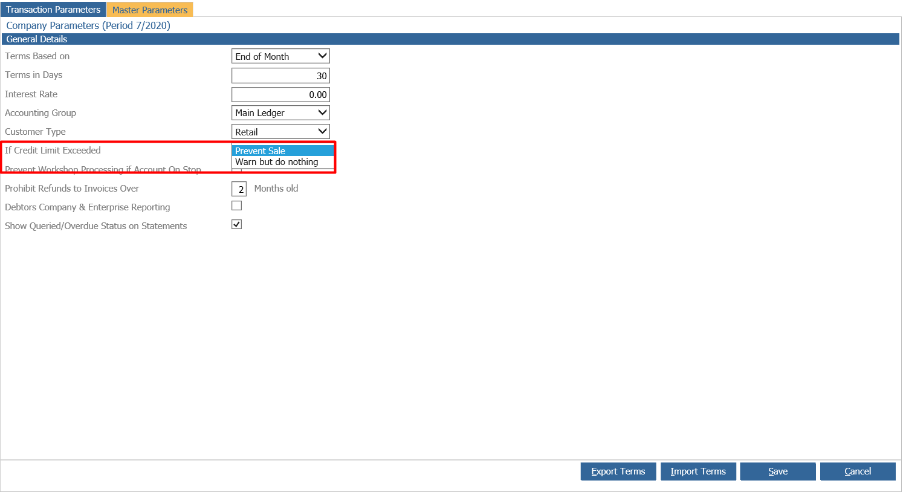Switch to the Master Parameters tab
Screen dimensions: 903x492
(150, 9)
